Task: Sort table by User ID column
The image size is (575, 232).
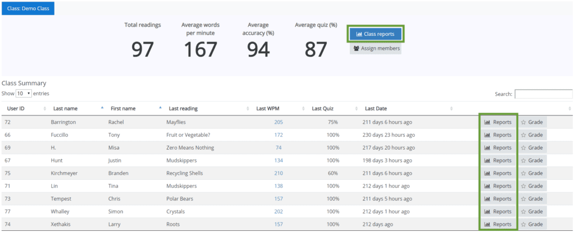Action: (x=25, y=108)
